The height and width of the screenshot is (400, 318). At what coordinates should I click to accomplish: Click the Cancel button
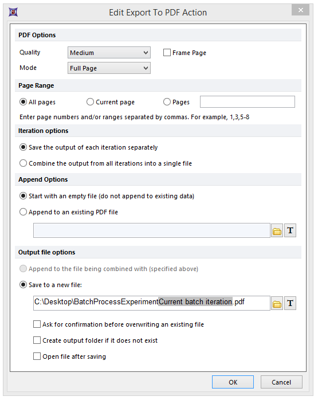tap(281, 382)
